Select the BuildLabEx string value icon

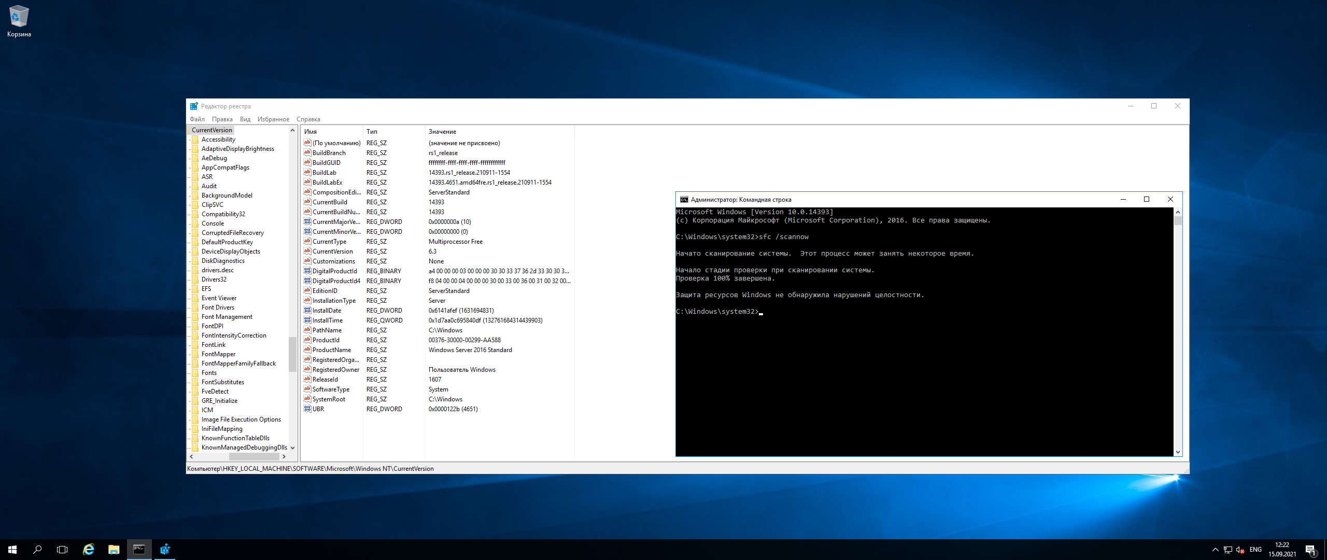tap(307, 182)
